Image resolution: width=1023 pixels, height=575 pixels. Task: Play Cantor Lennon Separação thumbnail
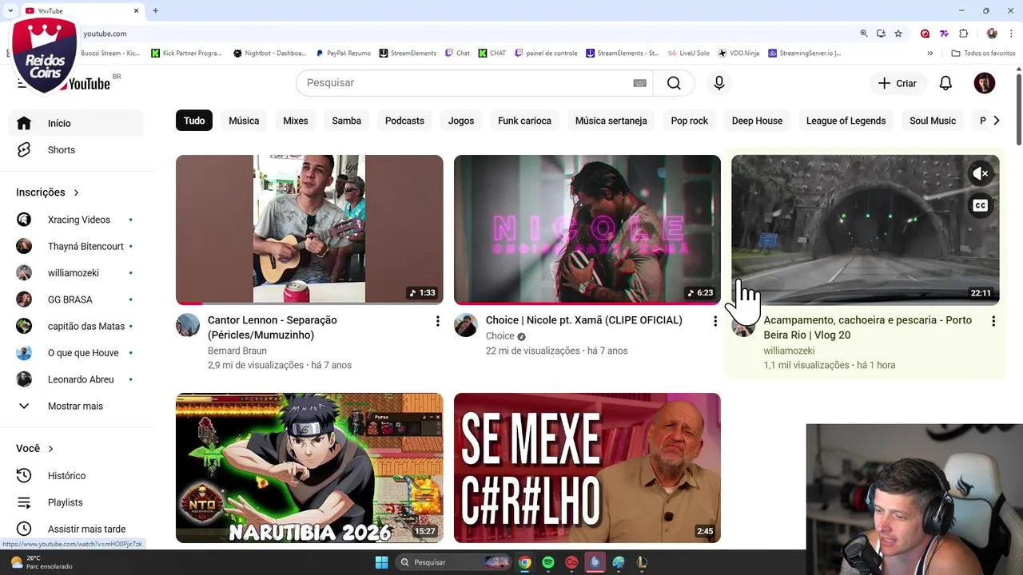[x=309, y=229]
